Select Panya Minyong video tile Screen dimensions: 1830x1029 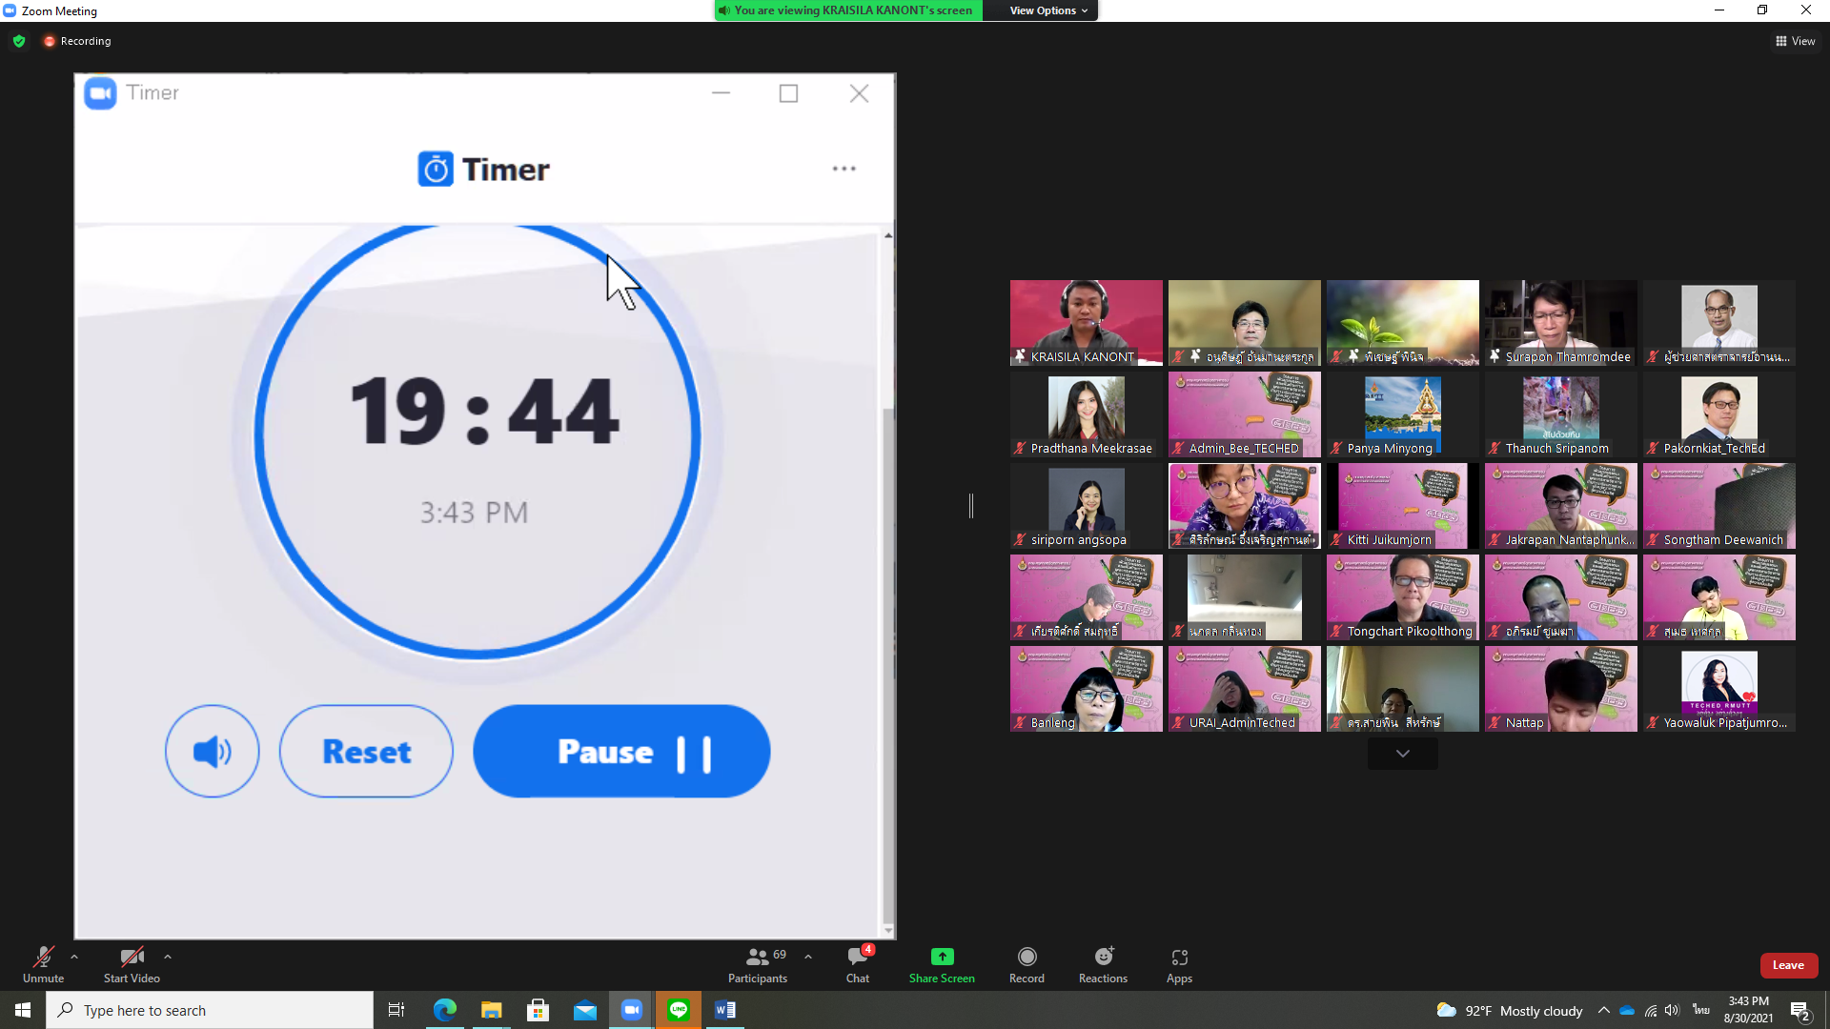pos(1402,414)
